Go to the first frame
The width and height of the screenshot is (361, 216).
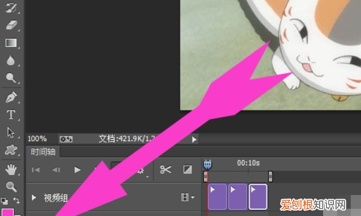(x=35, y=170)
